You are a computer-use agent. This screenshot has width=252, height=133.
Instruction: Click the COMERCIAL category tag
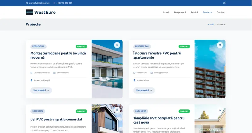coord(38,111)
